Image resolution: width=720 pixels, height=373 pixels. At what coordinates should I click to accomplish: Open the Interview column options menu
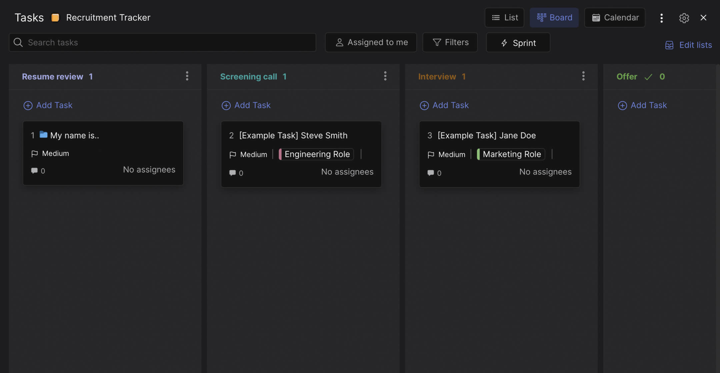point(583,76)
